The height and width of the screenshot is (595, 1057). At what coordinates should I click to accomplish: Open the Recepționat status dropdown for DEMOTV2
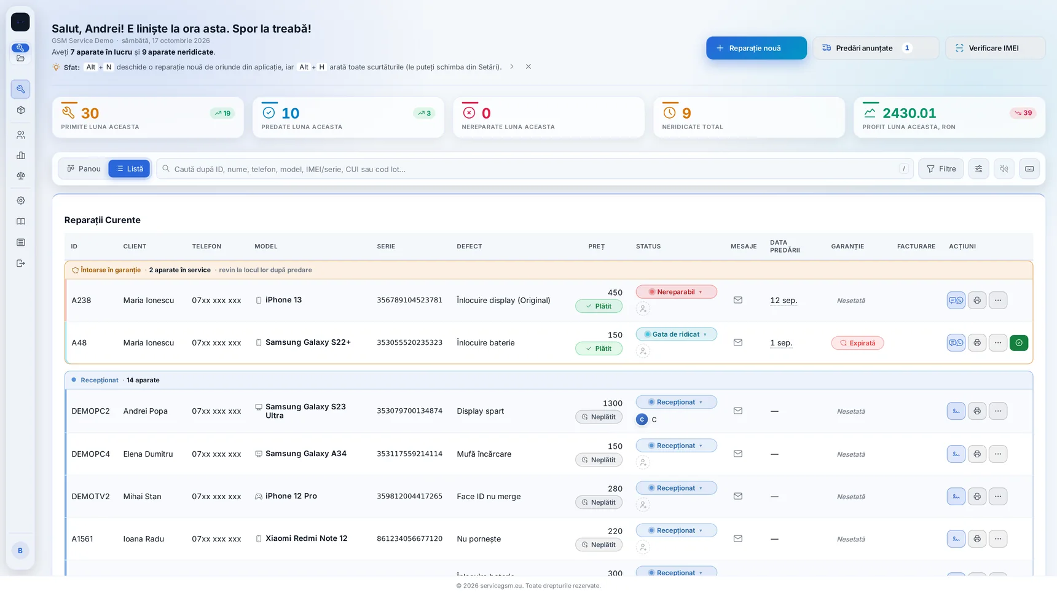pos(676,488)
